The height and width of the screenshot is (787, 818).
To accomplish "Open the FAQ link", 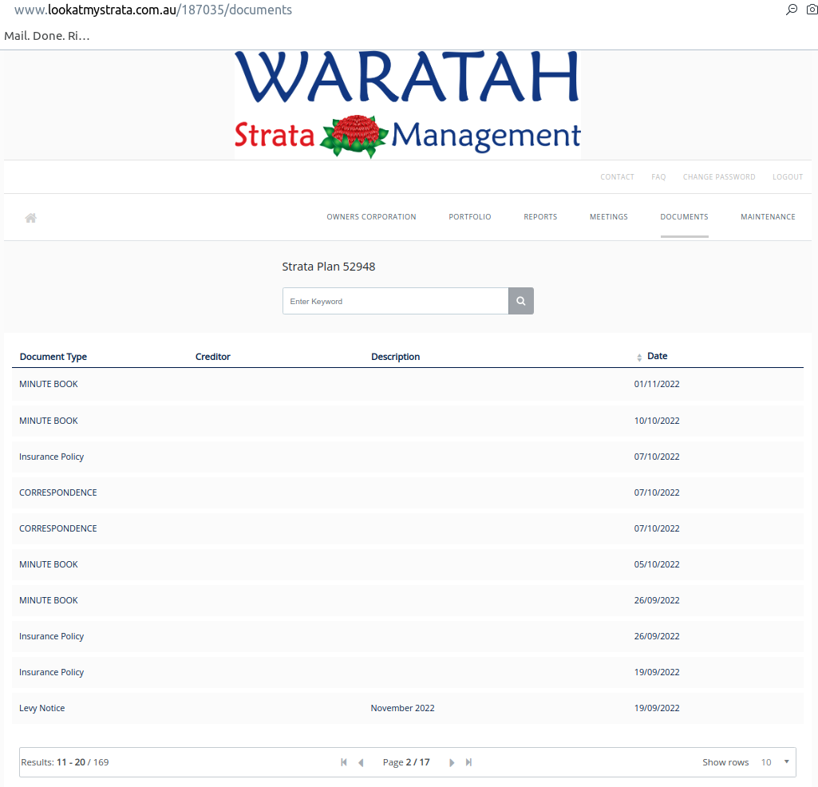I will [658, 177].
